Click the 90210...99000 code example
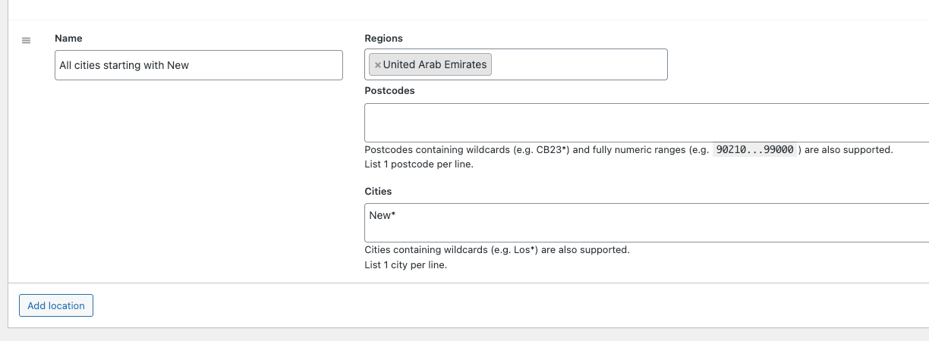This screenshot has width=929, height=341. [x=754, y=150]
